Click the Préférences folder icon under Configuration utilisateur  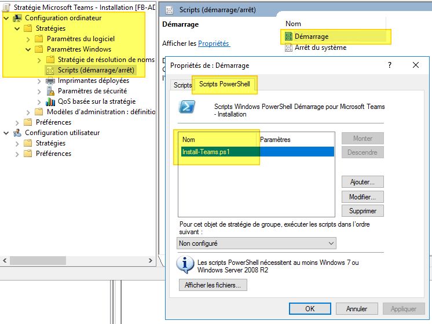point(28,154)
